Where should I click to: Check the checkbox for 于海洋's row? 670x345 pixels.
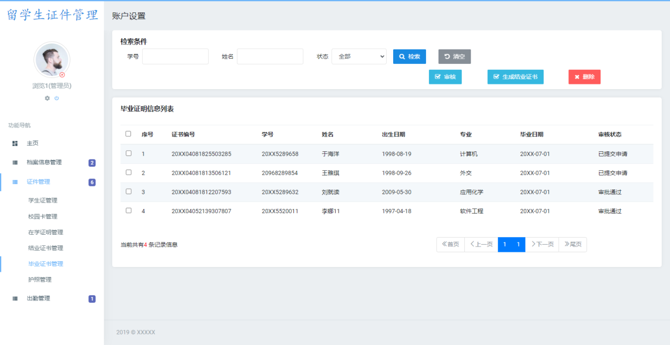click(x=128, y=153)
